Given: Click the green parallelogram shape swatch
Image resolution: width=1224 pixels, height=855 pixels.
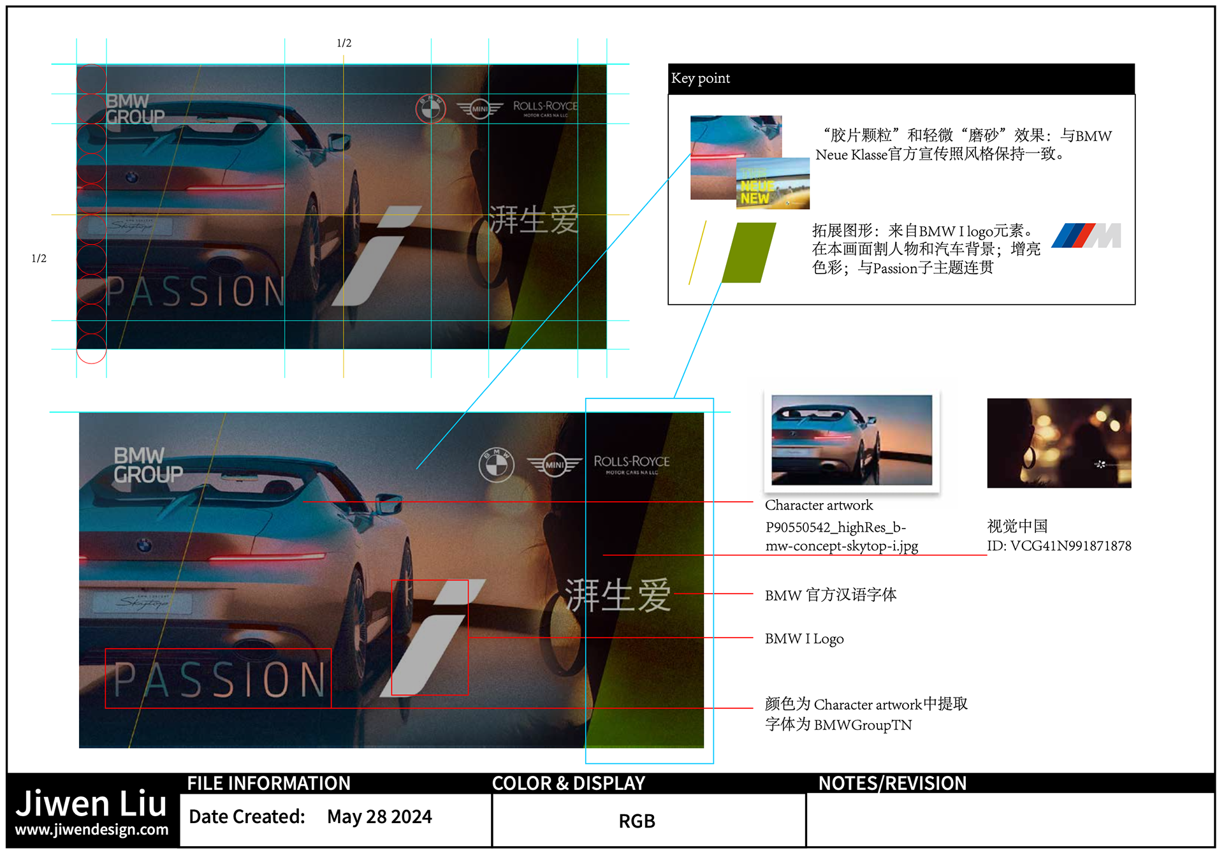Looking at the screenshot, I should 749,252.
